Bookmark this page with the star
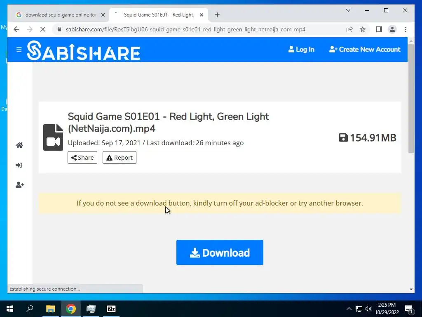Image resolution: width=422 pixels, height=317 pixels. click(363, 29)
